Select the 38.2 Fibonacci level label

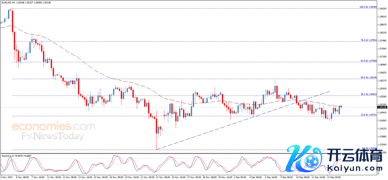tap(368, 94)
